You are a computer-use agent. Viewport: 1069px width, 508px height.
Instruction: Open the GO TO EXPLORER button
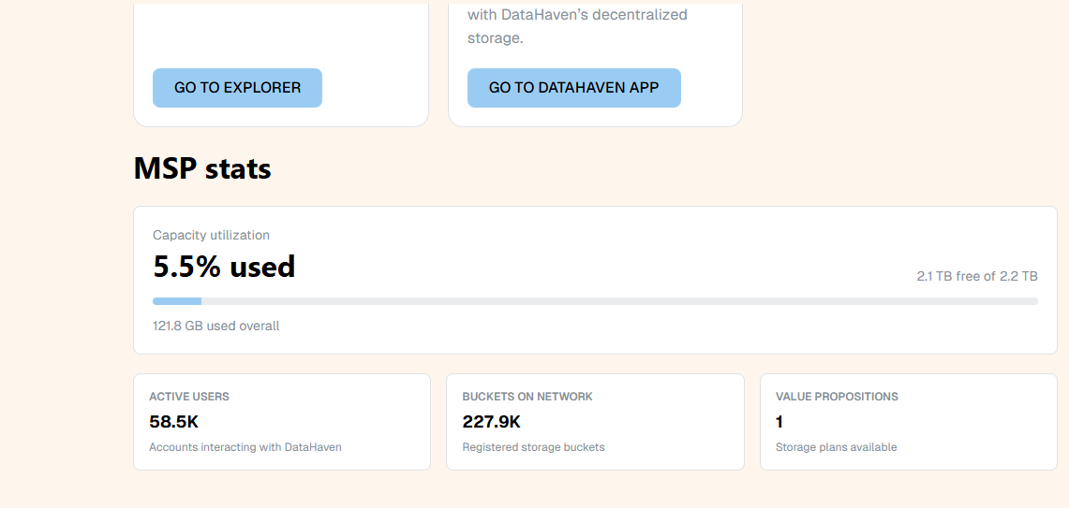237,88
